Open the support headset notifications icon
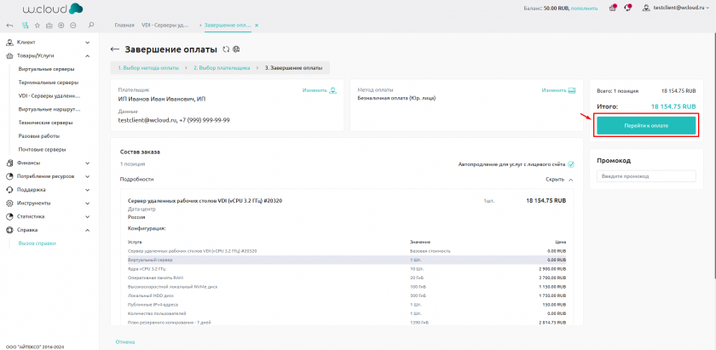 click(628, 8)
